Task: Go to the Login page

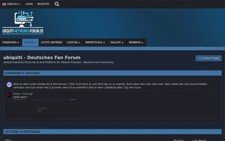Action: tap(29, 4)
